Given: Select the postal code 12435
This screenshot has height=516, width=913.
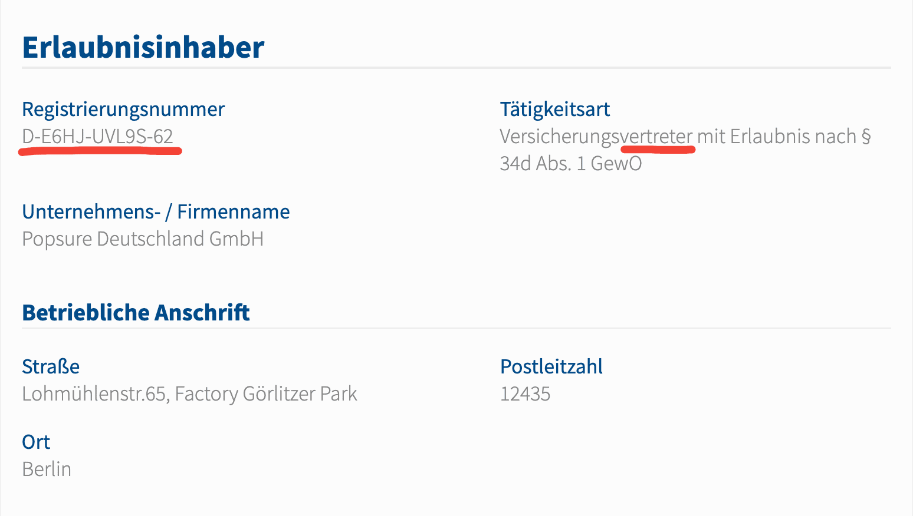Looking at the screenshot, I should coord(525,394).
